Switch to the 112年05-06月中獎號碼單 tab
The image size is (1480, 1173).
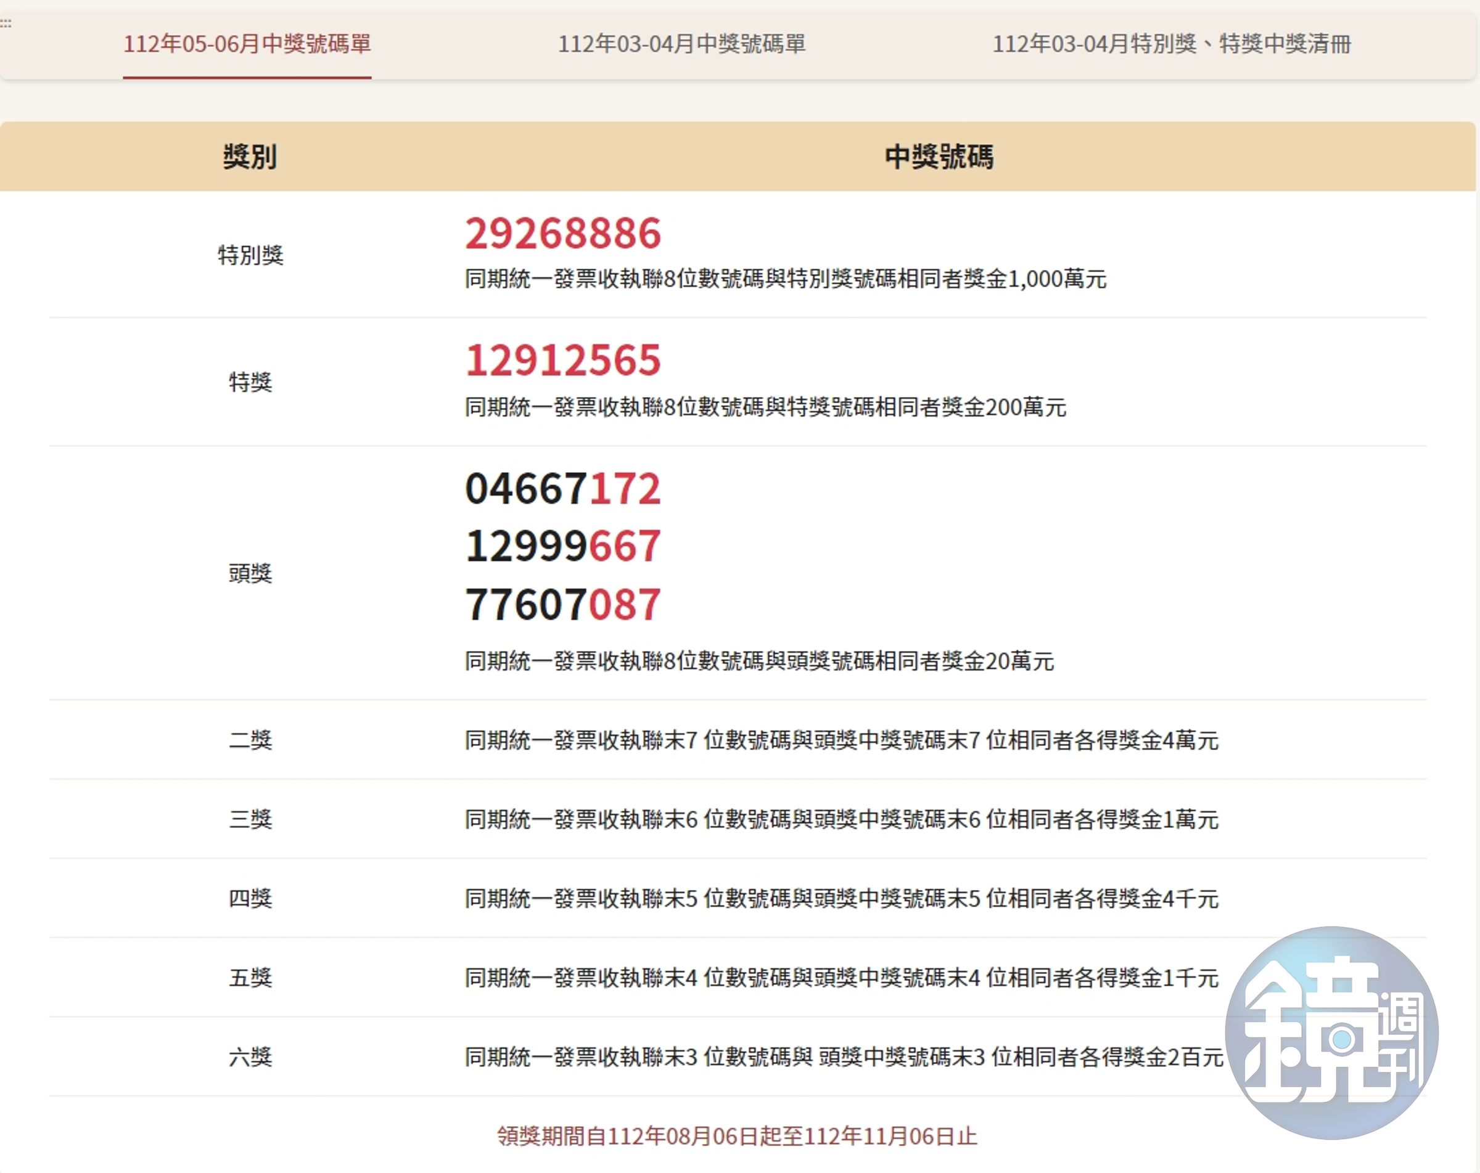pos(247,44)
